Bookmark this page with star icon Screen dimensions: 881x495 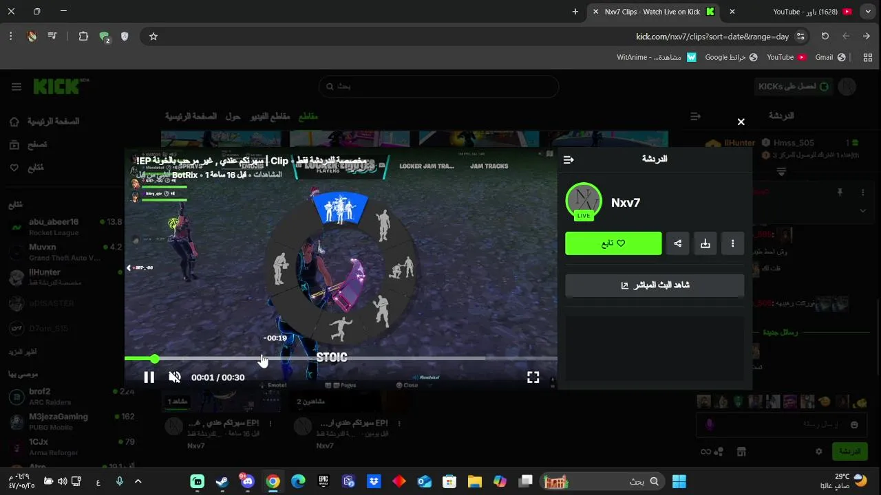[153, 36]
